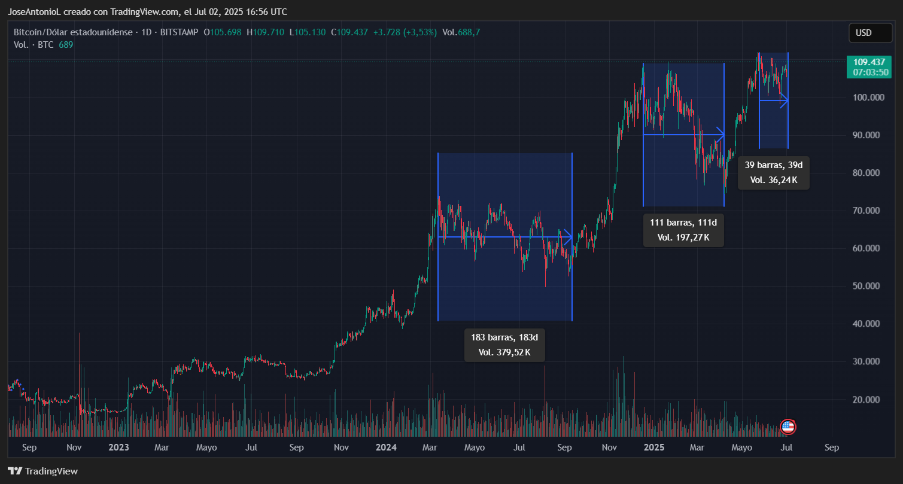Click the 'Vol. · BTC' indicator legend
Viewport: 903px width, 484px height.
click(x=34, y=44)
